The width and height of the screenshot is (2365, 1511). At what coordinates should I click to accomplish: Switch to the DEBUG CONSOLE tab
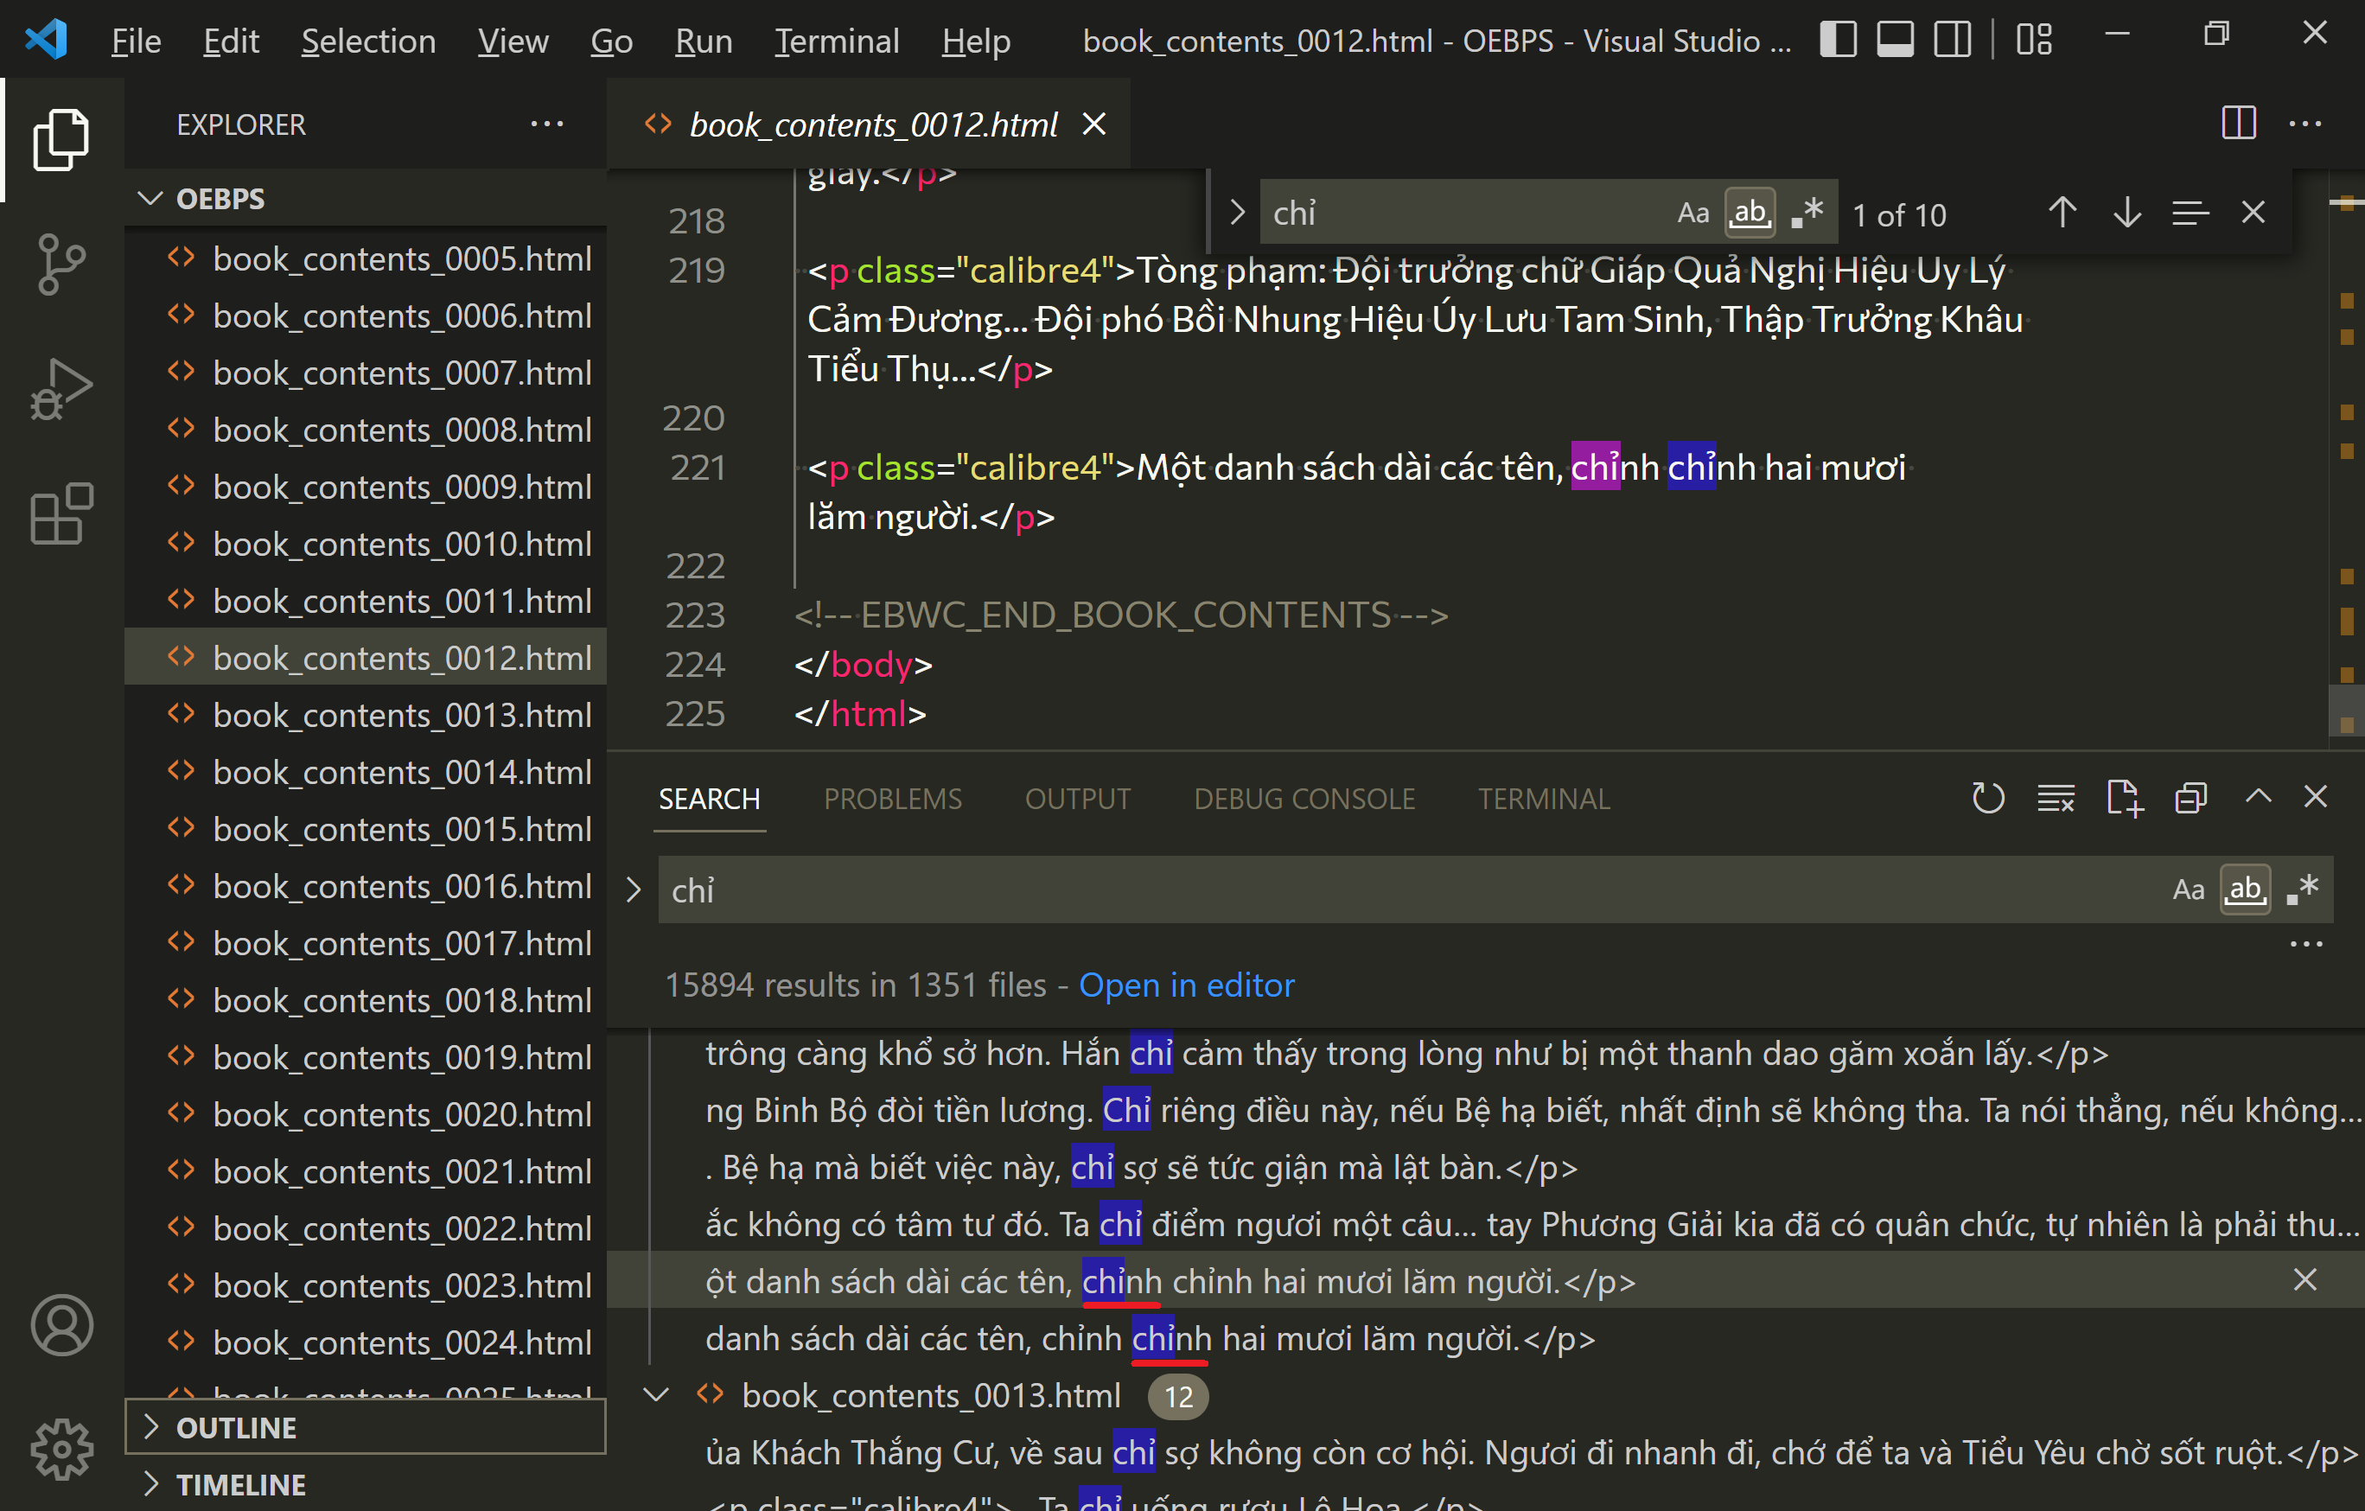1304,798
